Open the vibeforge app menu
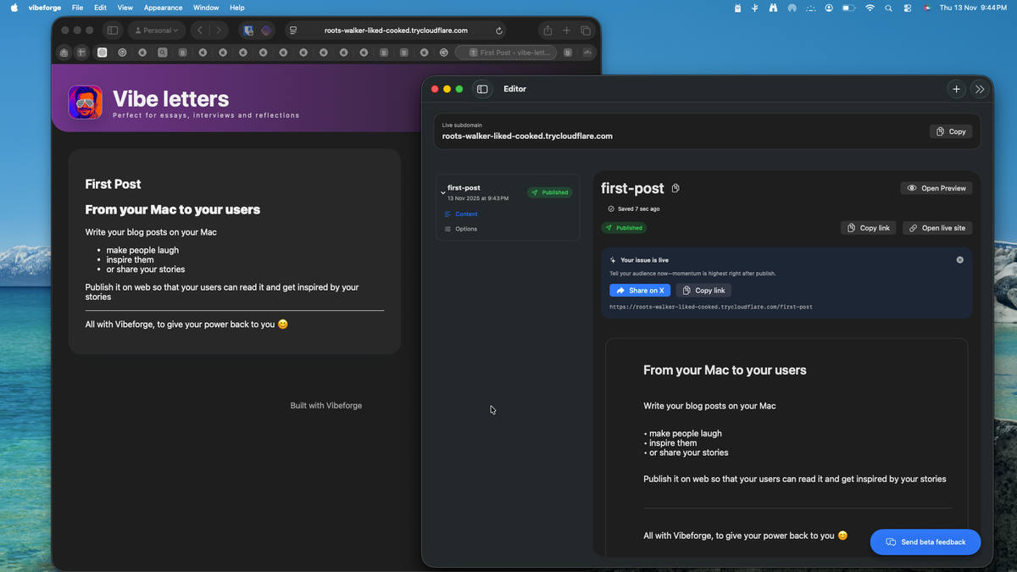The height and width of the screenshot is (572, 1017). [x=44, y=8]
